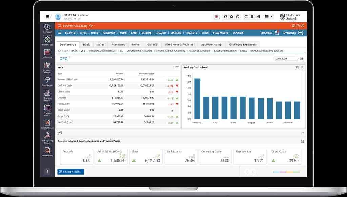Open the Cover Manager module in the sidebar

click(x=47, y=80)
